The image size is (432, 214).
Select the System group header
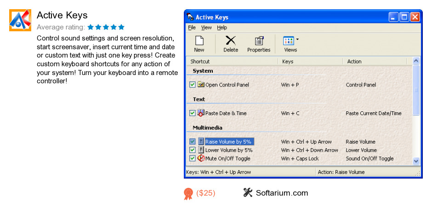(x=203, y=71)
